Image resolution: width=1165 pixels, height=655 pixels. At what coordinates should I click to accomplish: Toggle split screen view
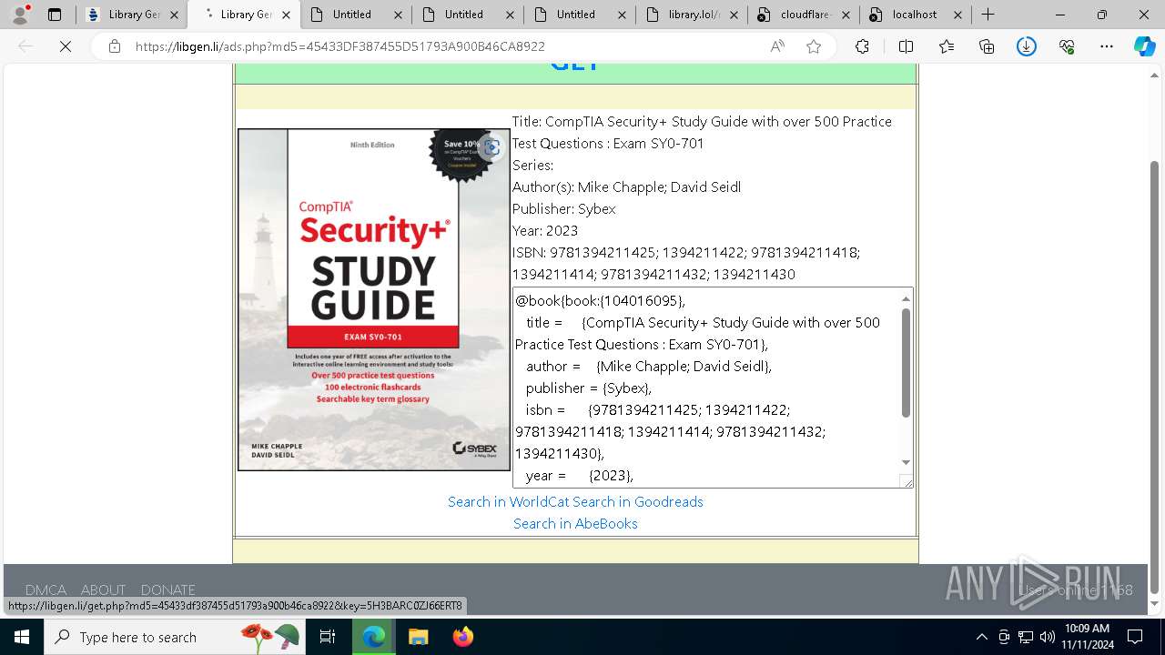[x=906, y=46]
